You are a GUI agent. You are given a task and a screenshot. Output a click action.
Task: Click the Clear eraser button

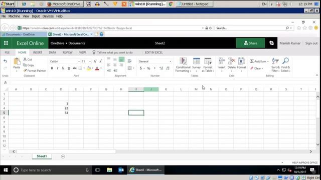[257, 68]
